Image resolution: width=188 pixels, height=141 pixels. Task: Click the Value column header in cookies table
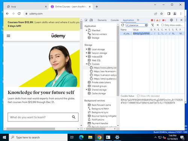(141, 30)
